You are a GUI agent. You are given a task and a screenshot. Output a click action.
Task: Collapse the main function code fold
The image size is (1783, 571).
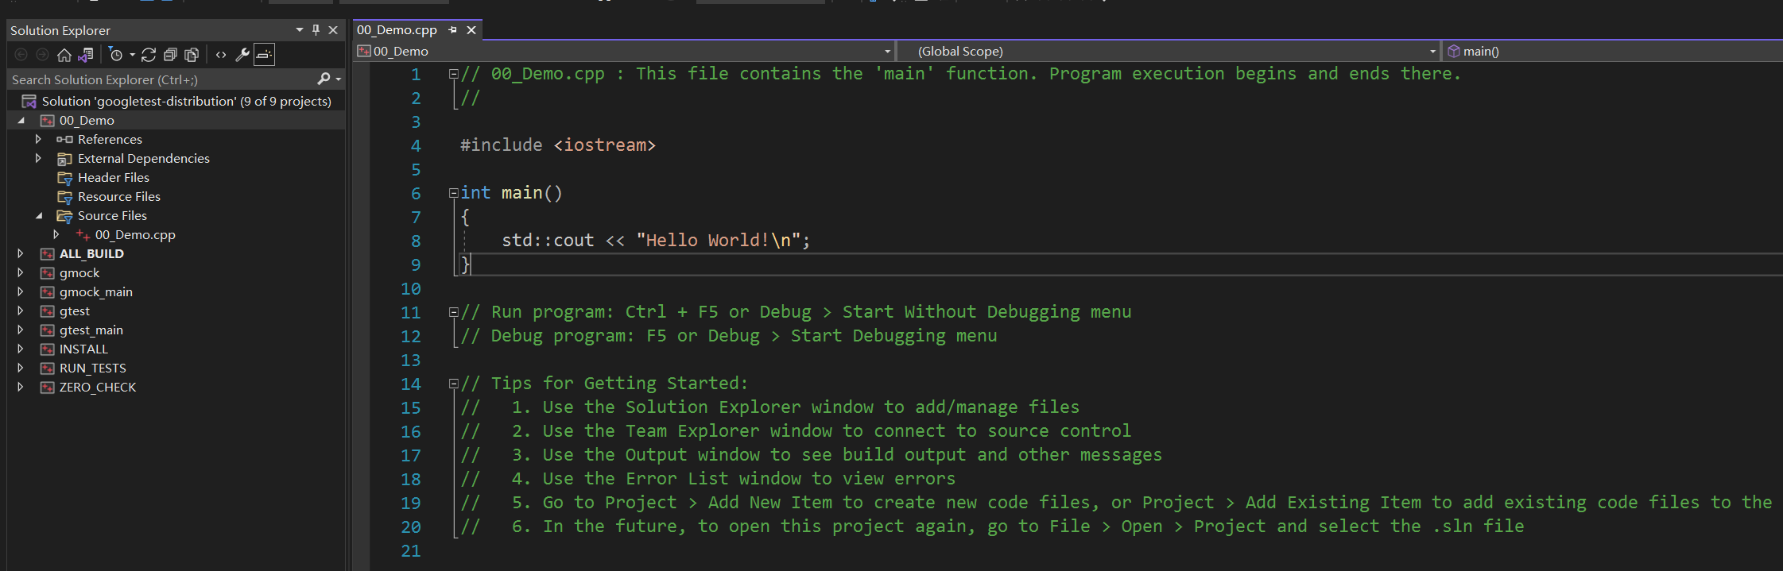pyautogui.click(x=453, y=193)
